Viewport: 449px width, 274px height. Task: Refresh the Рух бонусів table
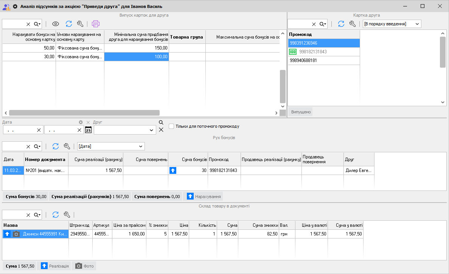coord(56,146)
